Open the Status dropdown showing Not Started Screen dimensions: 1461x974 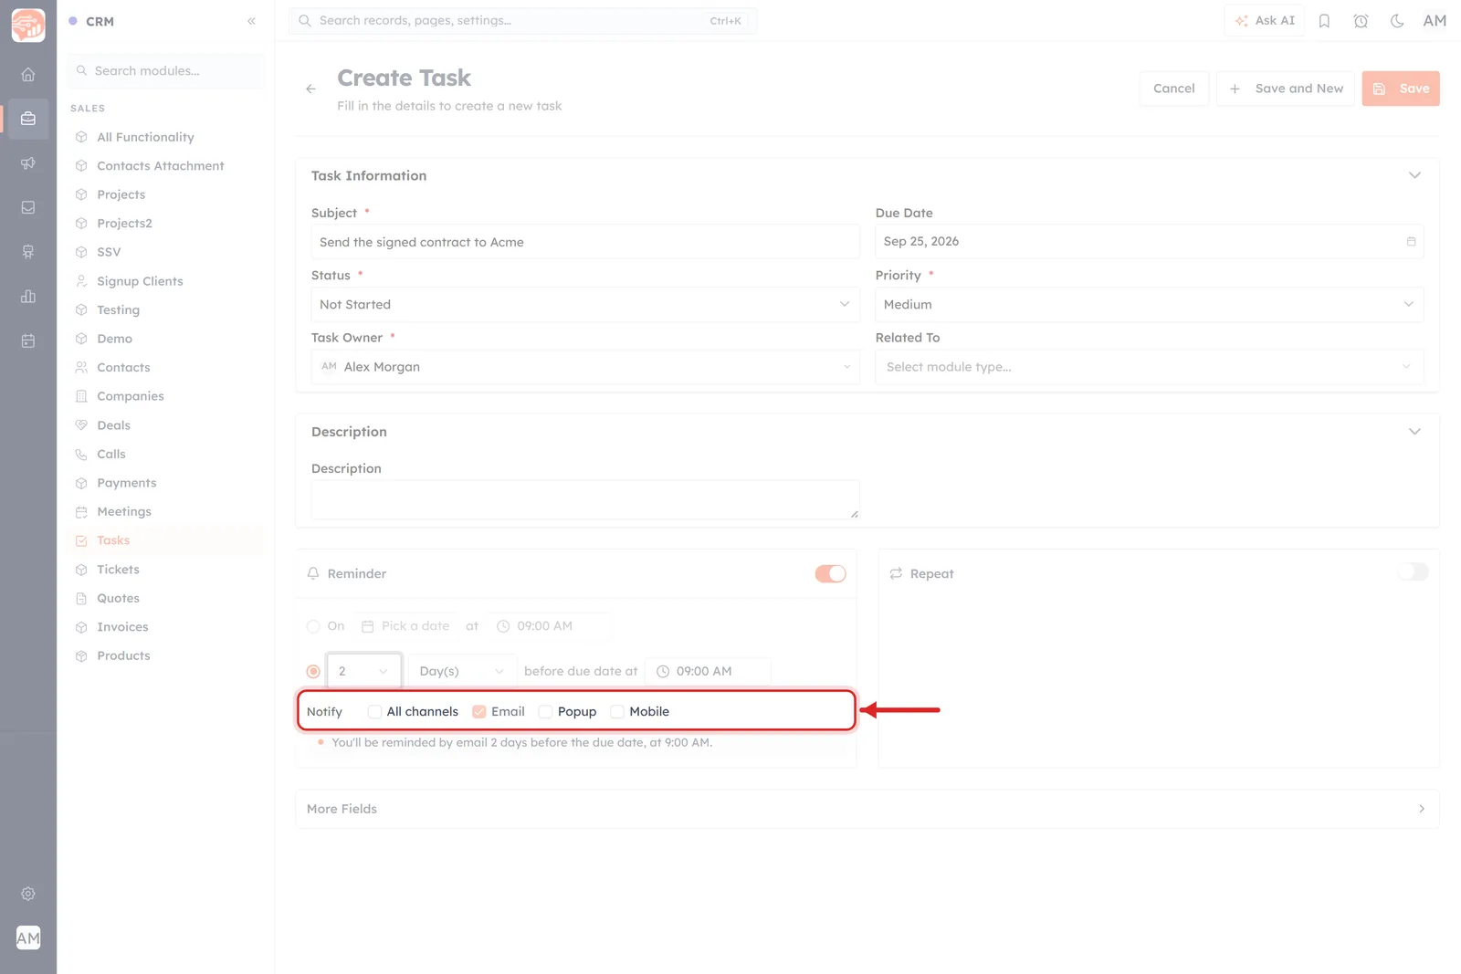click(585, 305)
